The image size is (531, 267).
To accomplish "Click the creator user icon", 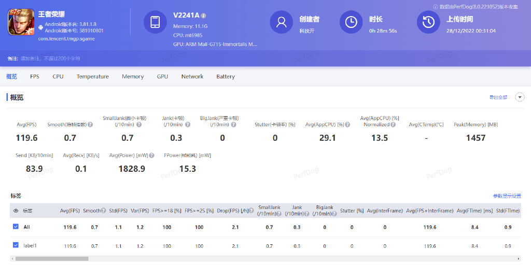I will (281, 22).
